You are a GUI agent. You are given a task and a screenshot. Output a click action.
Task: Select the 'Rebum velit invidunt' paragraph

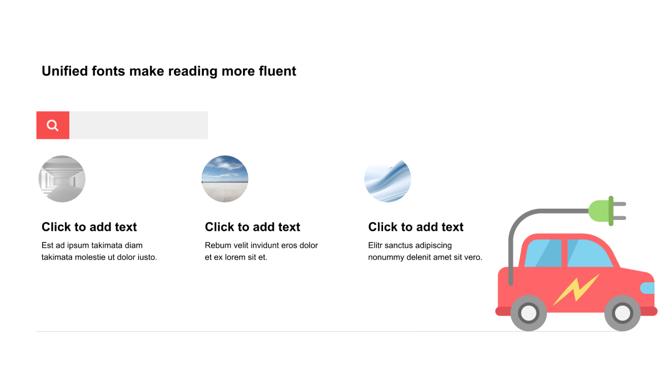coord(262,251)
